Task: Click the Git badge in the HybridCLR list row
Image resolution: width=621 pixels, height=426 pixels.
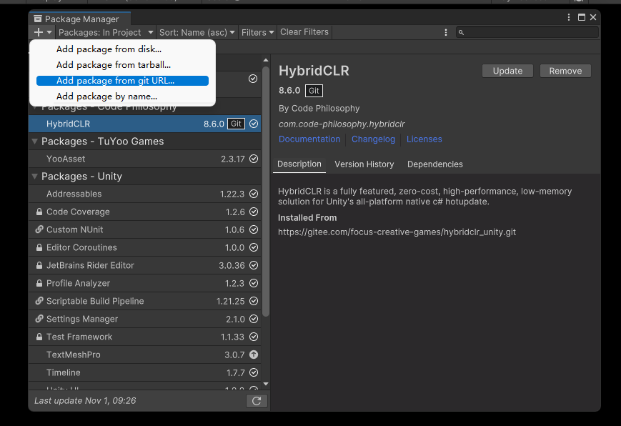Action: [236, 124]
